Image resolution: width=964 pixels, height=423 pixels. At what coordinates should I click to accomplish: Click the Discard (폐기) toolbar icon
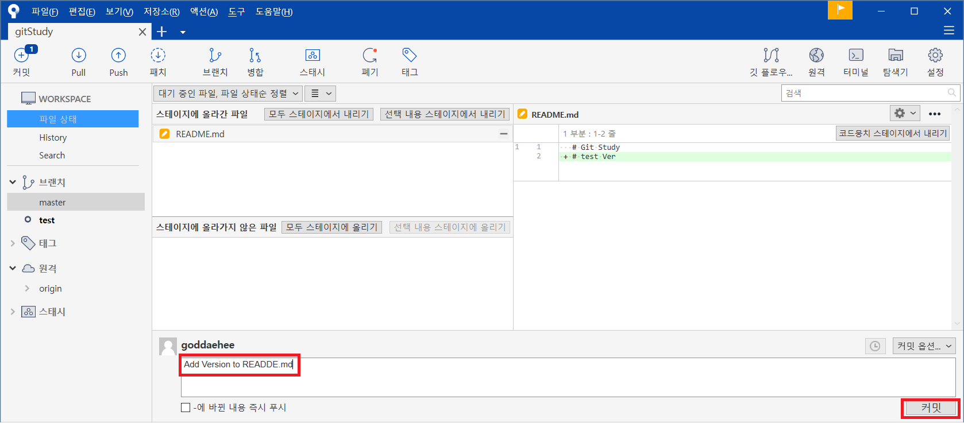pos(370,55)
